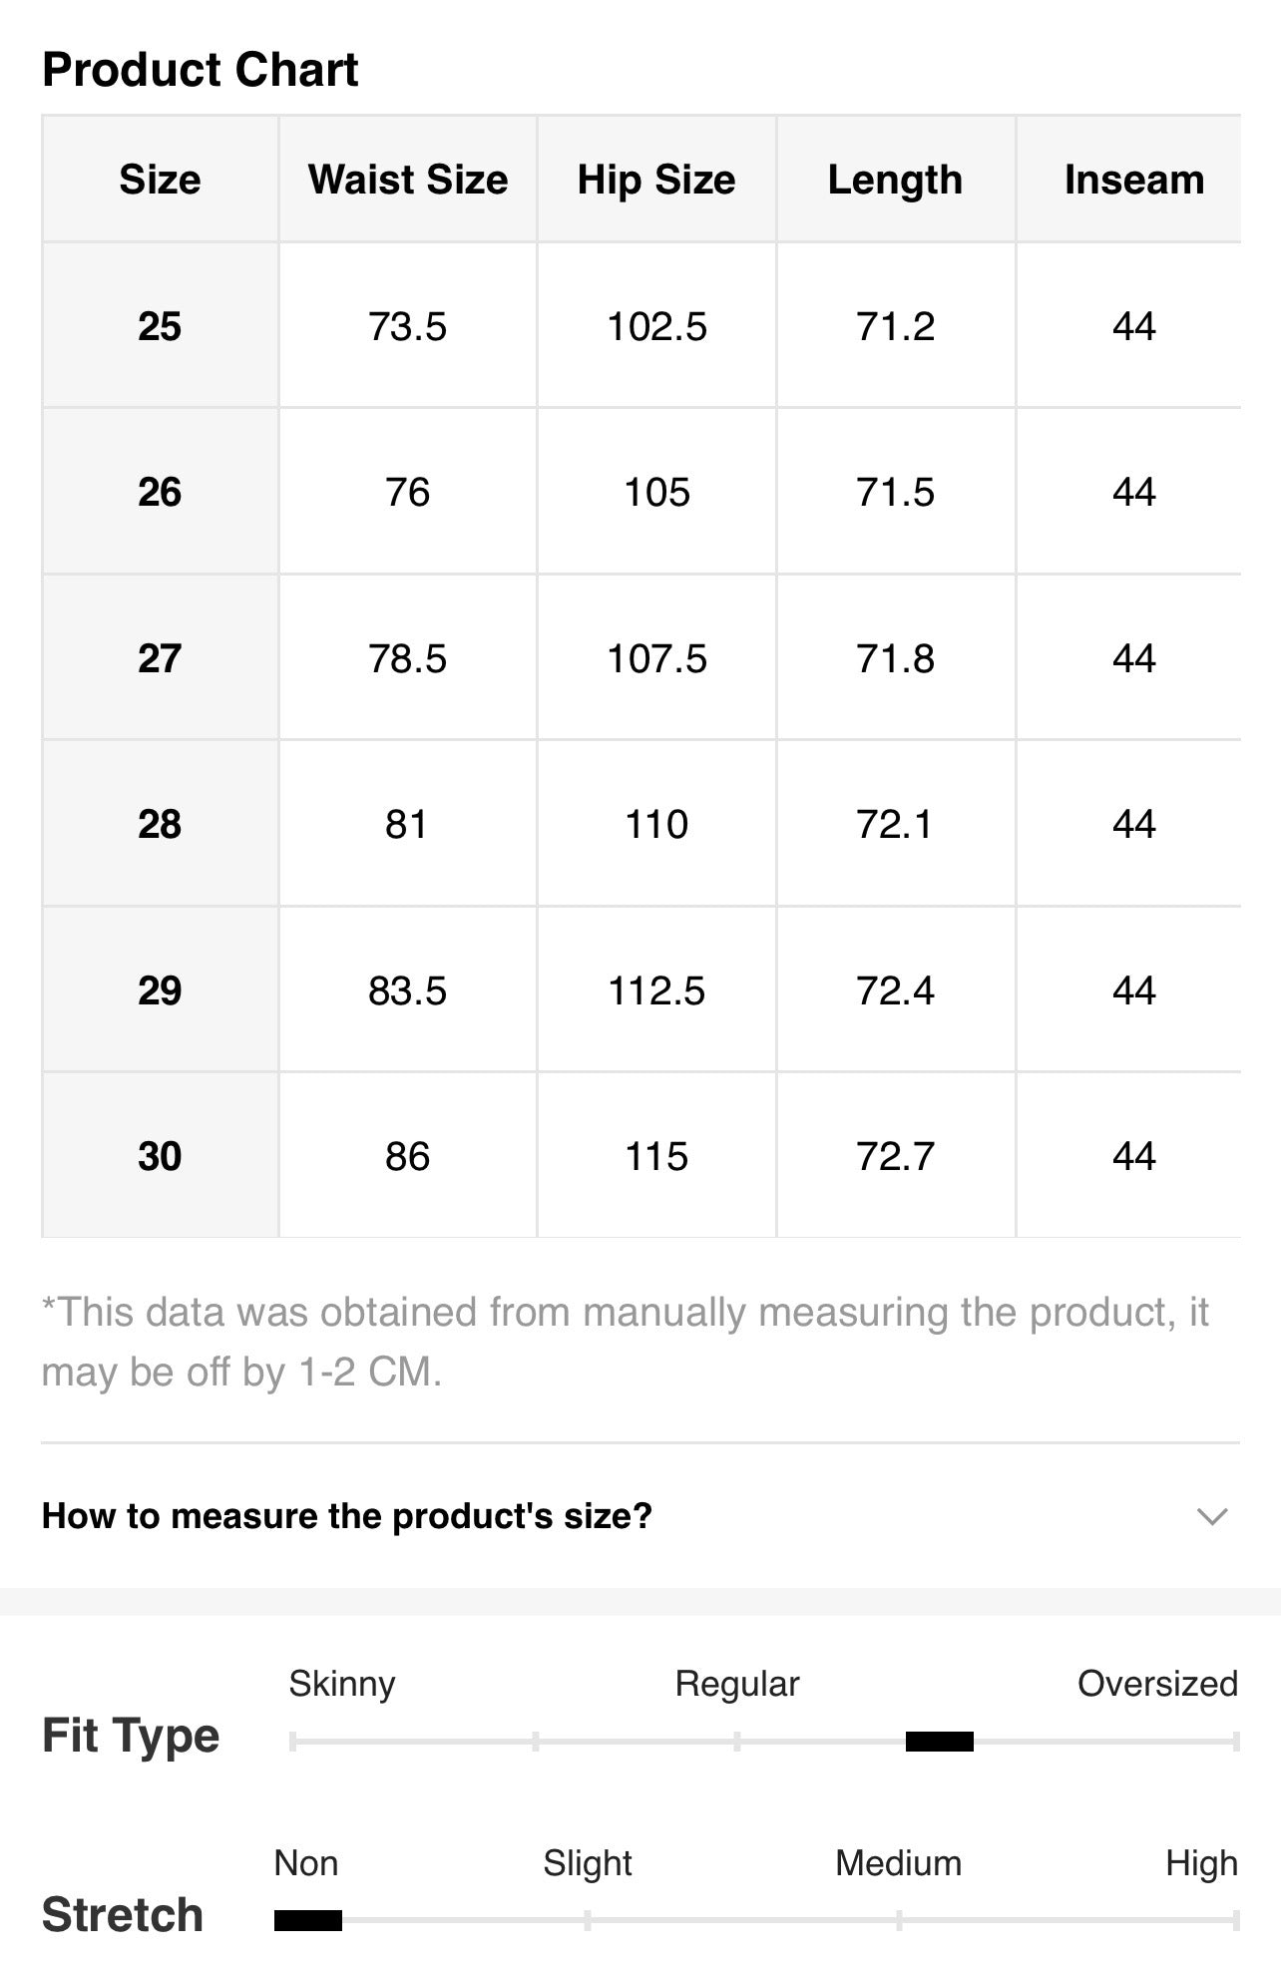Click the Size column header
The height and width of the screenshot is (1968, 1281).
click(160, 180)
